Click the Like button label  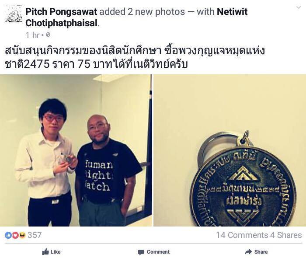56,252
